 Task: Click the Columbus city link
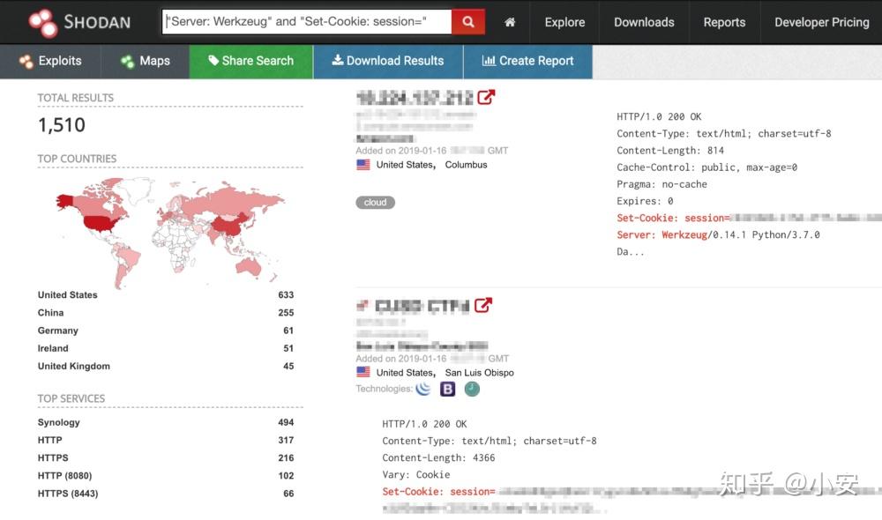coord(467,165)
